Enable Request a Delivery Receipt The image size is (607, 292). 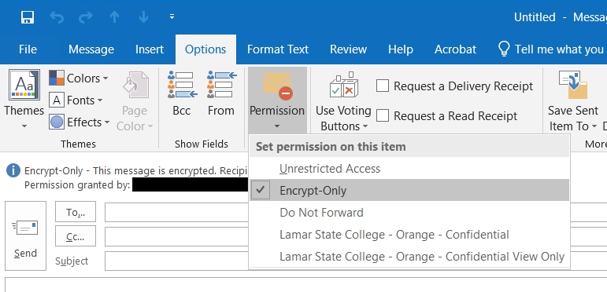coord(454,86)
